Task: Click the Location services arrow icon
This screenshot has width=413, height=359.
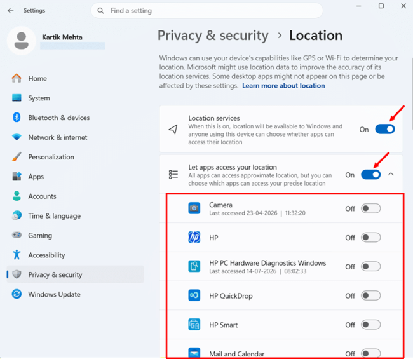Action: pyautogui.click(x=173, y=130)
